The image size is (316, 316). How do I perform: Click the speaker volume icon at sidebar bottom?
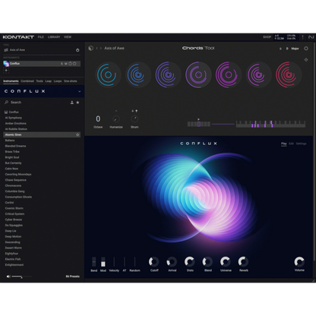point(8,276)
